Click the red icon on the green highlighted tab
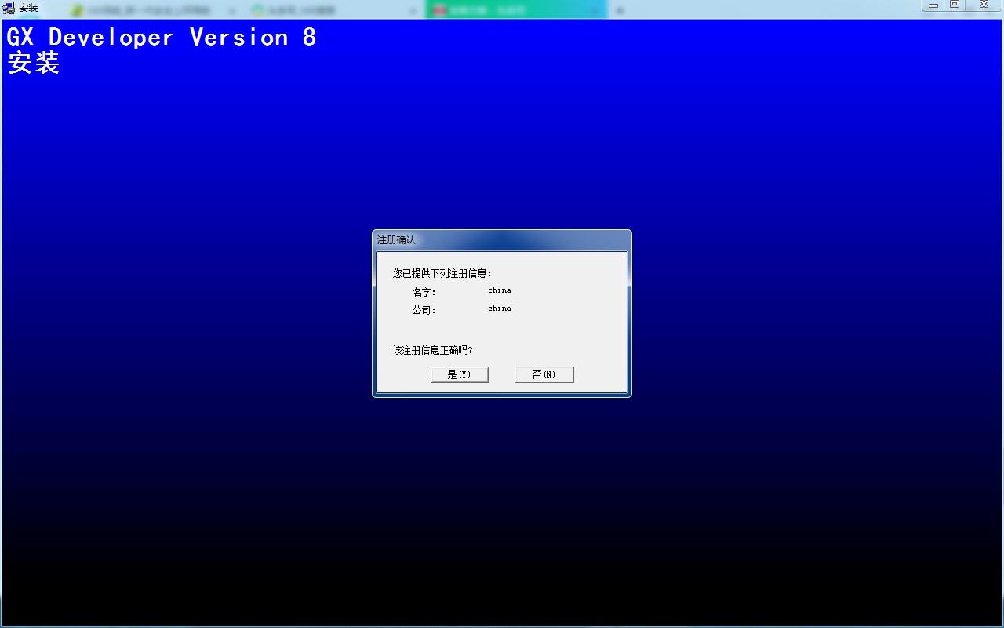 [439, 10]
